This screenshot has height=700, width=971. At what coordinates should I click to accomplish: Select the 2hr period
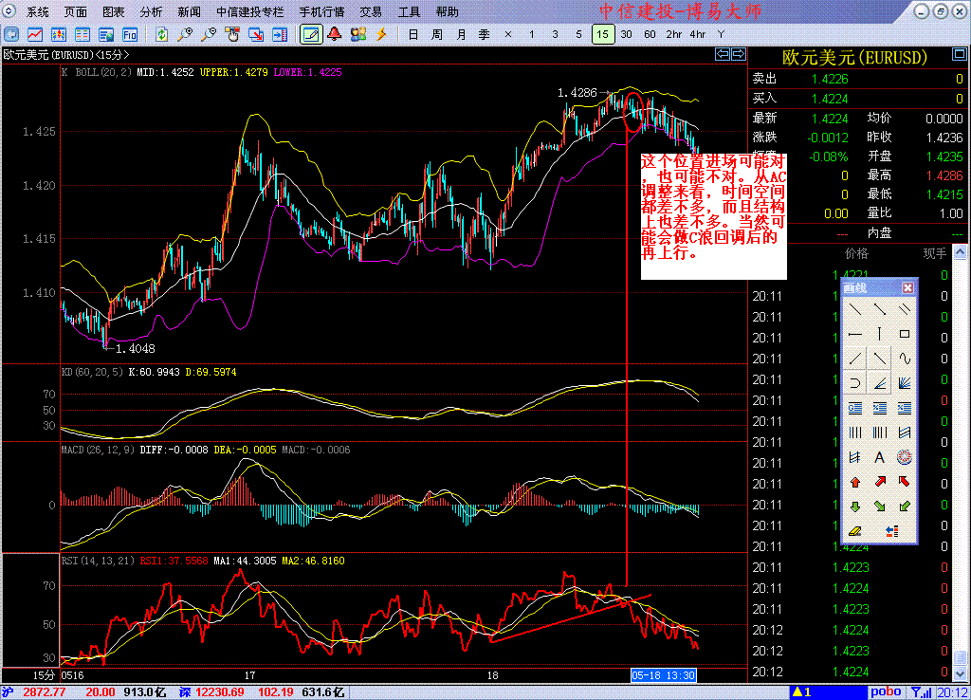pos(674,35)
